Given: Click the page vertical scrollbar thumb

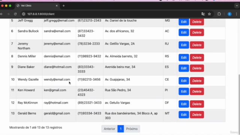Looking at the screenshot, I should pos(239,104).
